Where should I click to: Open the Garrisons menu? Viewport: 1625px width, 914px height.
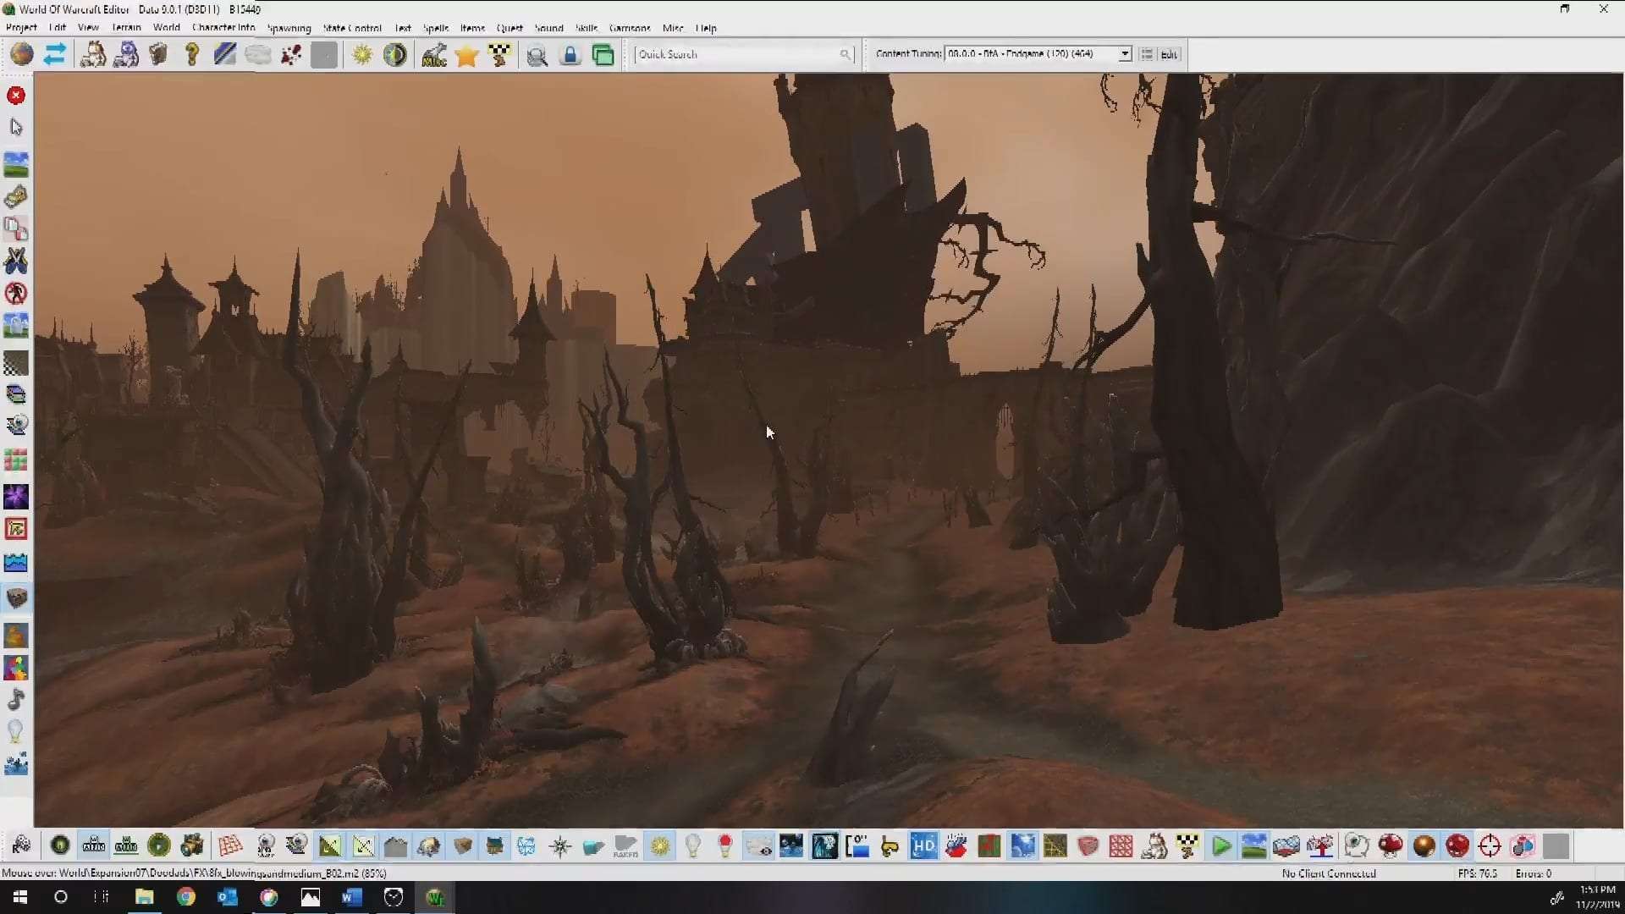tap(629, 28)
